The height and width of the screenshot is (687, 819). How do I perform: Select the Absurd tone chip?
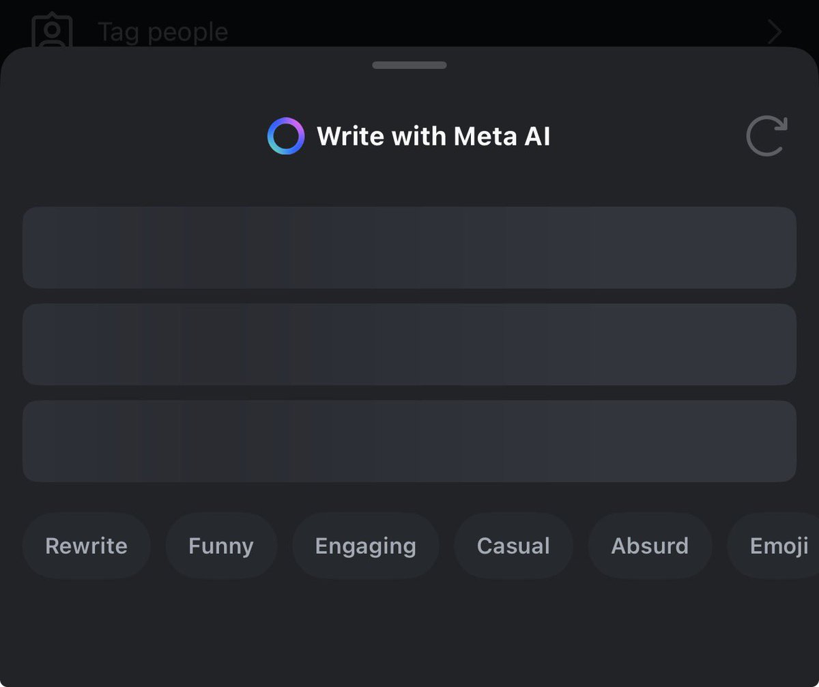point(650,546)
